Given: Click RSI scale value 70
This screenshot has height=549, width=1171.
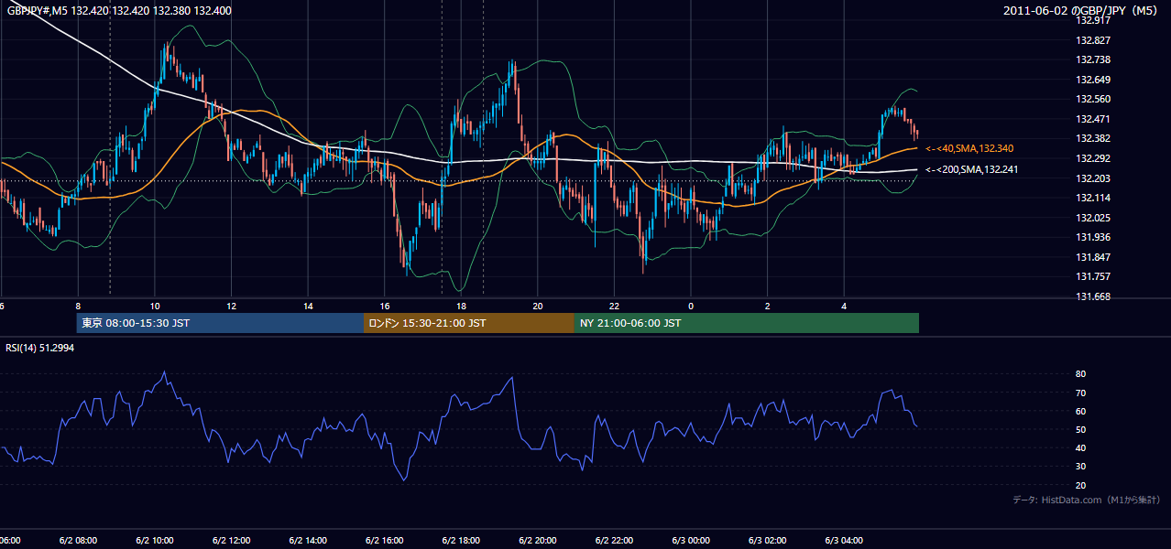Looking at the screenshot, I should pos(1080,393).
